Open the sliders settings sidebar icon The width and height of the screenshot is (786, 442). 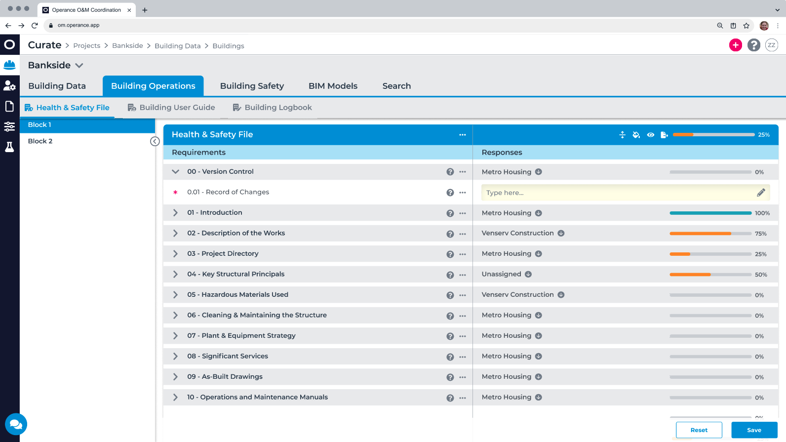[x=9, y=126]
